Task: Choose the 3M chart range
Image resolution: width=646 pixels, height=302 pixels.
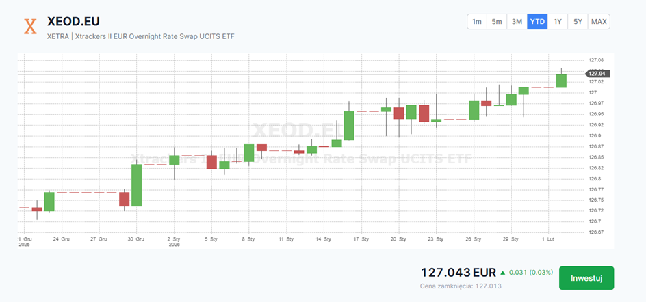Action: [x=517, y=22]
